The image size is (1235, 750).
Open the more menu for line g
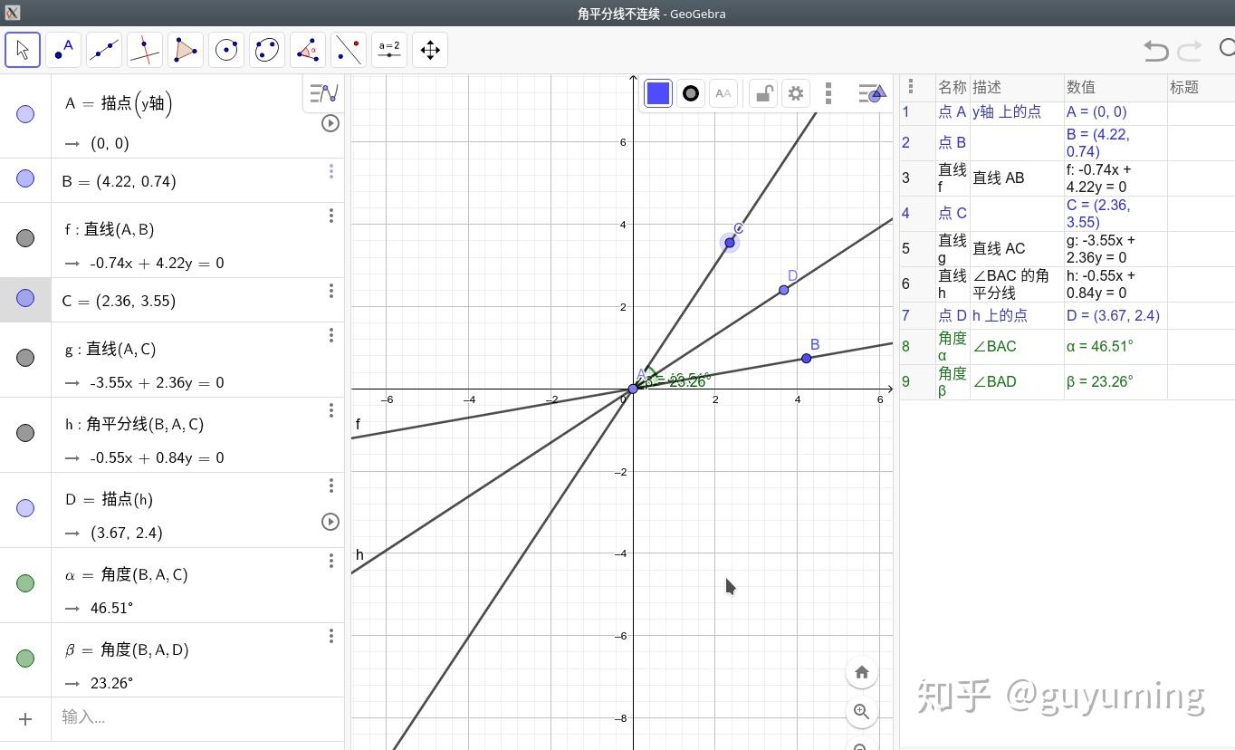(331, 336)
